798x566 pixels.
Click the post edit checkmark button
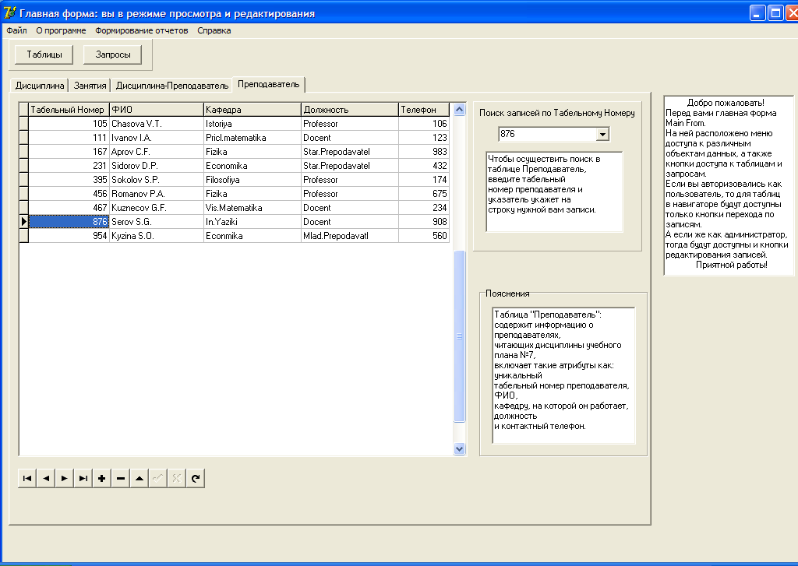click(x=157, y=478)
